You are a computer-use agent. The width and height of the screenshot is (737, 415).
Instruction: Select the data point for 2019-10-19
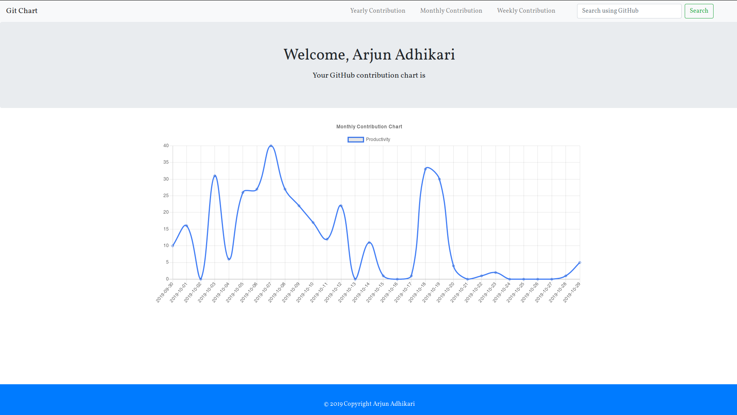[439, 179]
